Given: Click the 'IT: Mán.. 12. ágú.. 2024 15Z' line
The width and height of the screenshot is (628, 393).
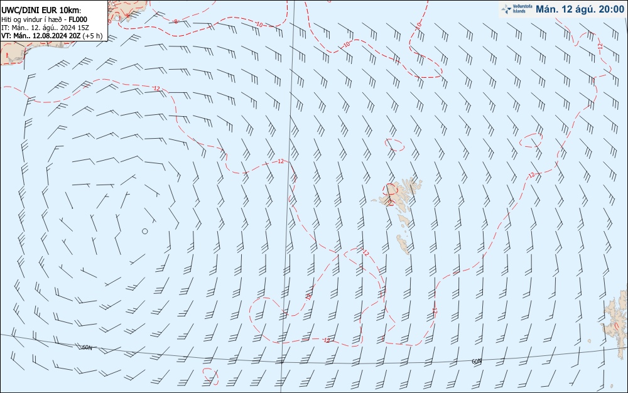Looking at the screenshot, I should [45, 28].
